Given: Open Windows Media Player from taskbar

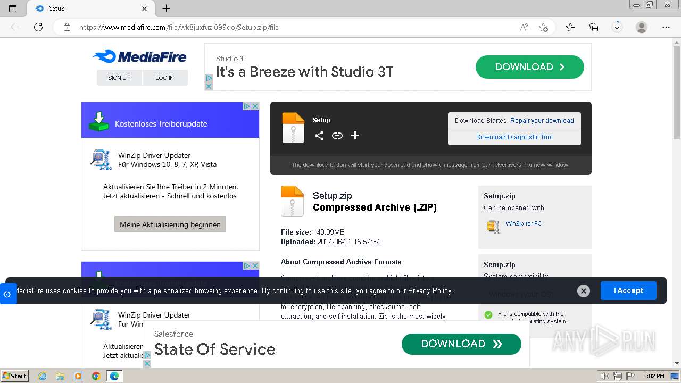Looking at the screenshot, I should (x=78, y=376).
